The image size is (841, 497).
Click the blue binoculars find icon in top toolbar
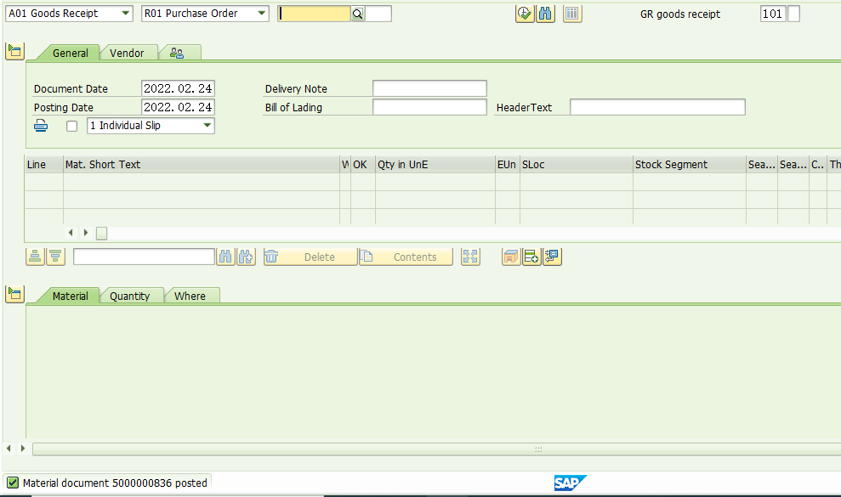[x=545, y=14]
